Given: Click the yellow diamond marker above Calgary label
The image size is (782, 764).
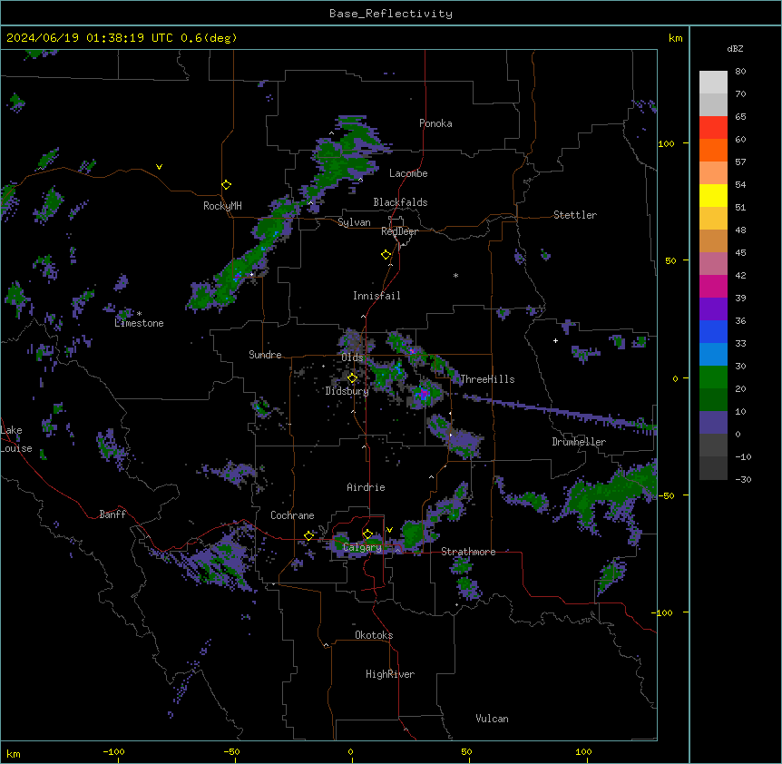Looking at the screenshot, I should [367, 534].
